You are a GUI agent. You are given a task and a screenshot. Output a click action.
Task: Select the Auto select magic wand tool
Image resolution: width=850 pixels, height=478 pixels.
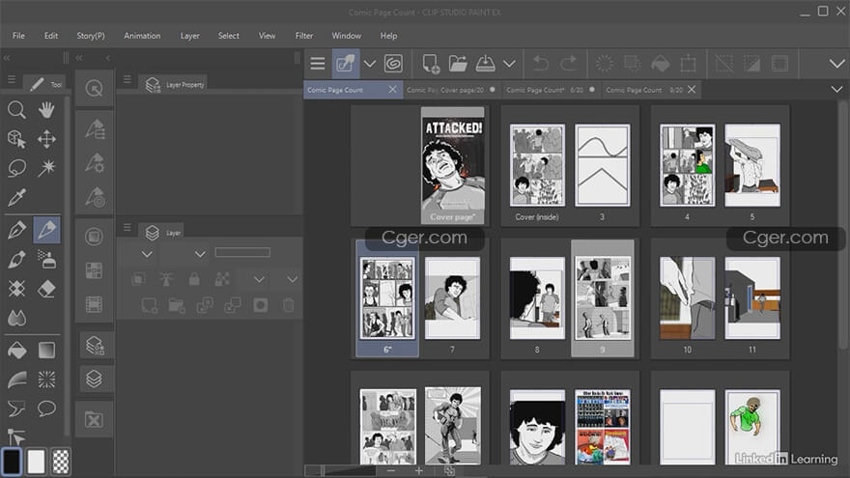coord(46,169)
